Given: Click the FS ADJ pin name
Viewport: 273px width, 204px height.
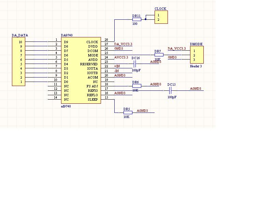Looking at the screenshot, I should [x=92, y=86].
